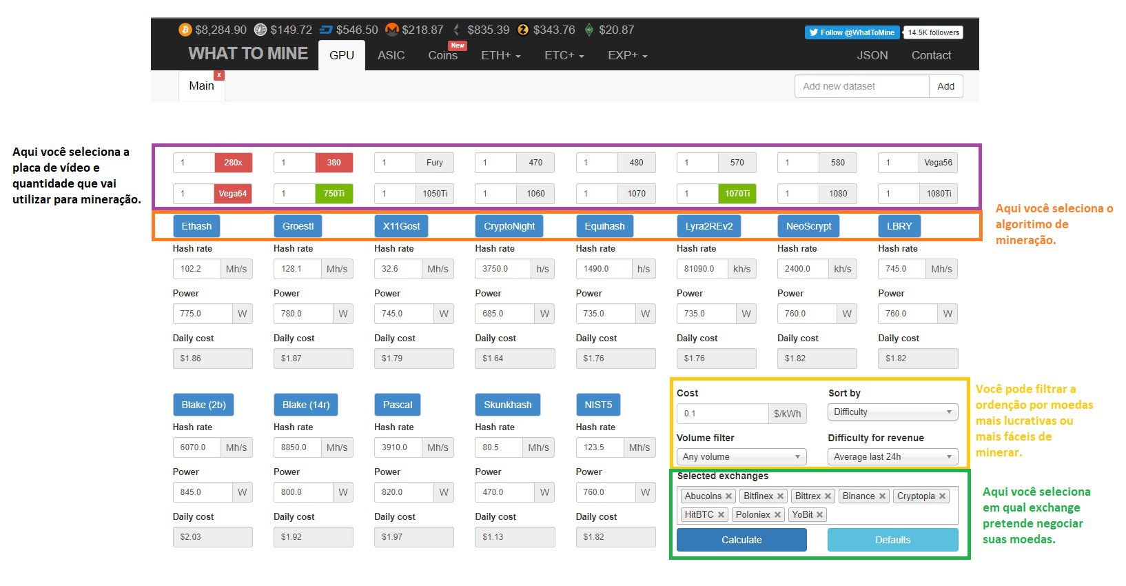This screenshot has height=586, width=1126.
Task: Open the Contact page
Action: pos(932,55)
